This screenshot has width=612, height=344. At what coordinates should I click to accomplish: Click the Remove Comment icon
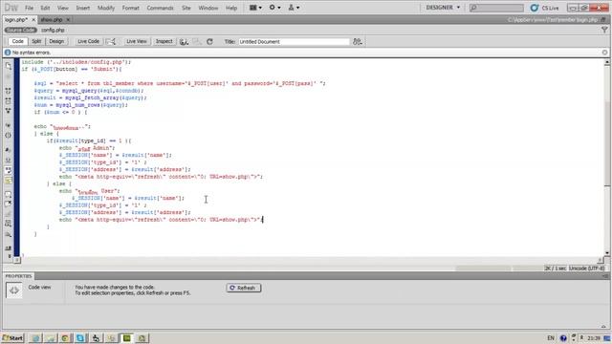[x=9, y=204]
